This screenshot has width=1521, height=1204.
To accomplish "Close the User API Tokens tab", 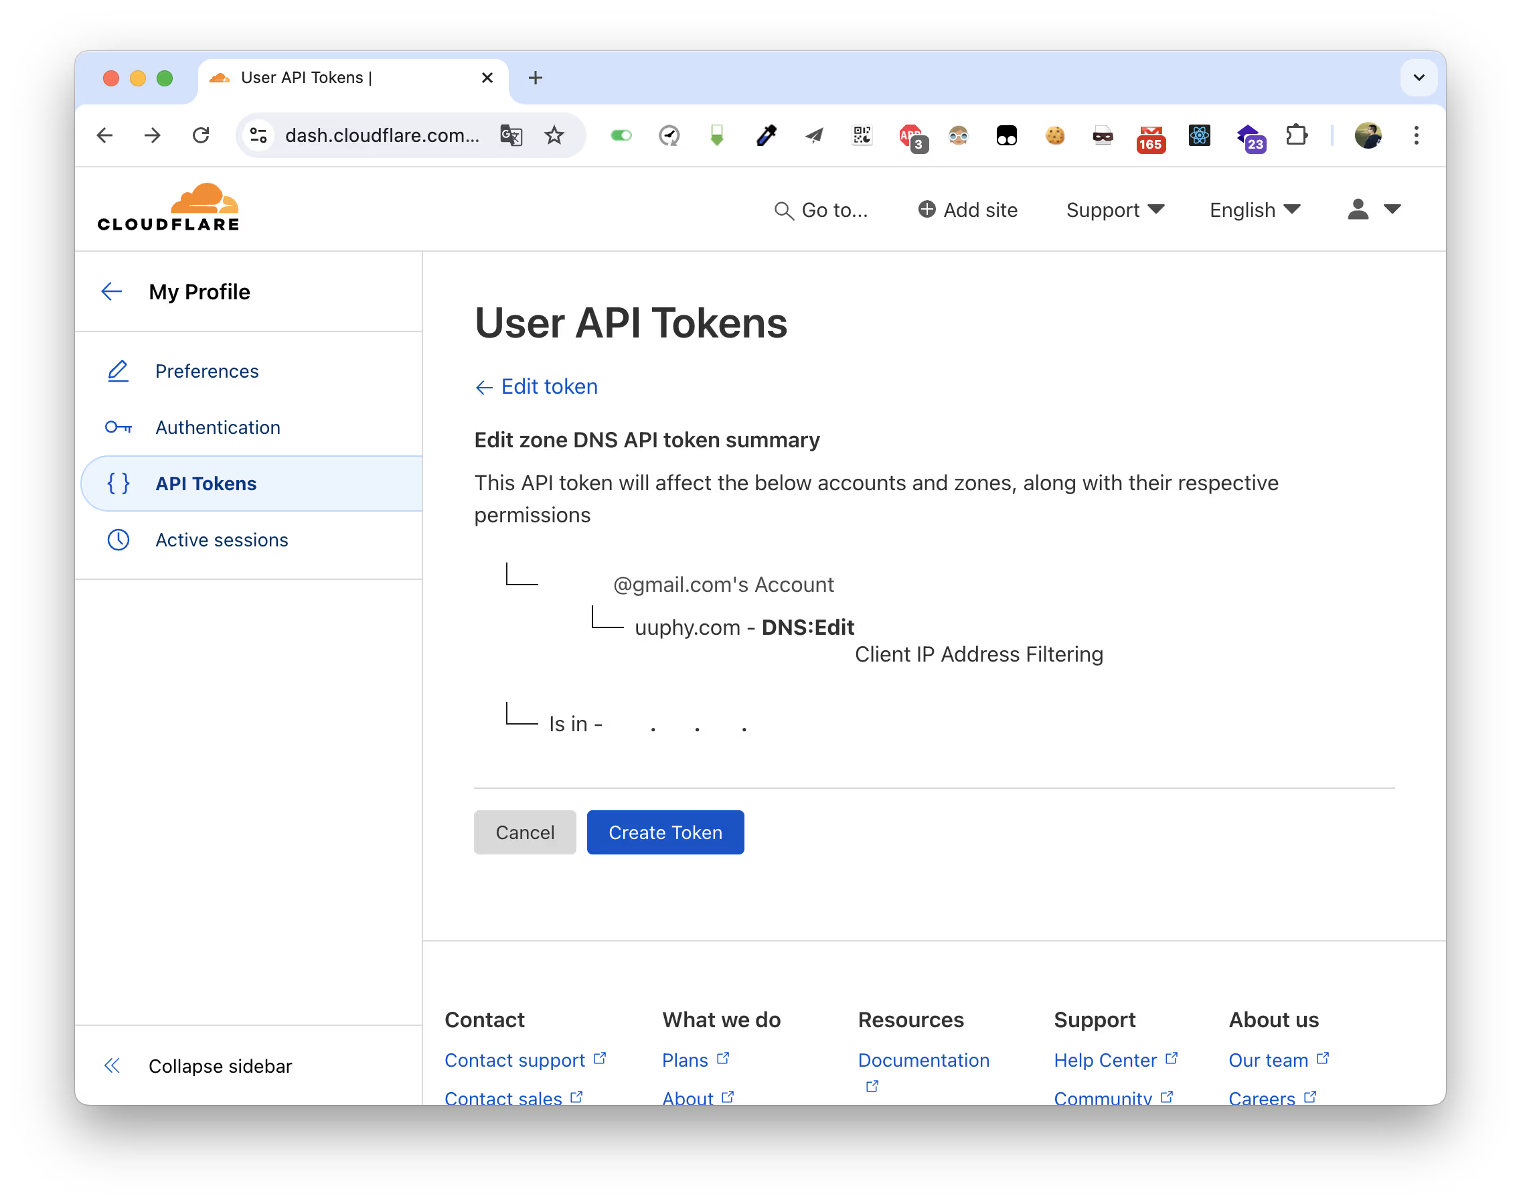I will click(487, 78).
